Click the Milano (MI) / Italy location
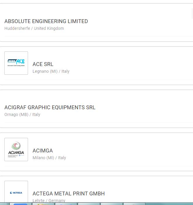Image resolution: width=193 pixels, height=205 pixels. pos(49,158)
